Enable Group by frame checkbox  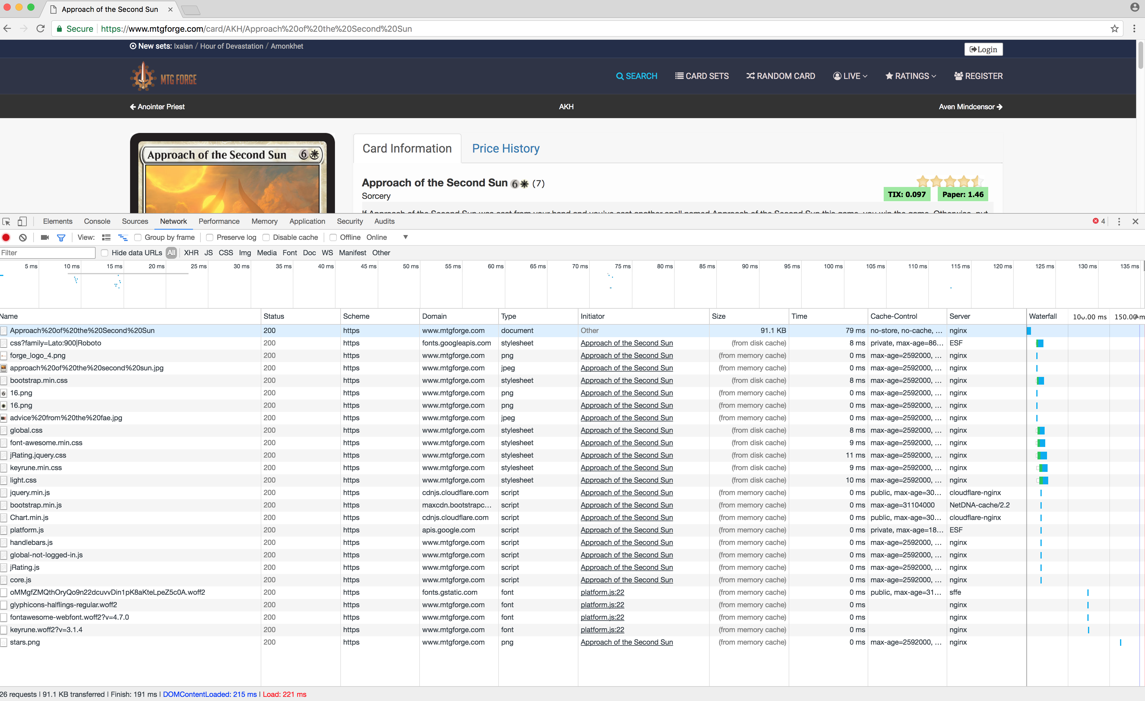(138, 237)
